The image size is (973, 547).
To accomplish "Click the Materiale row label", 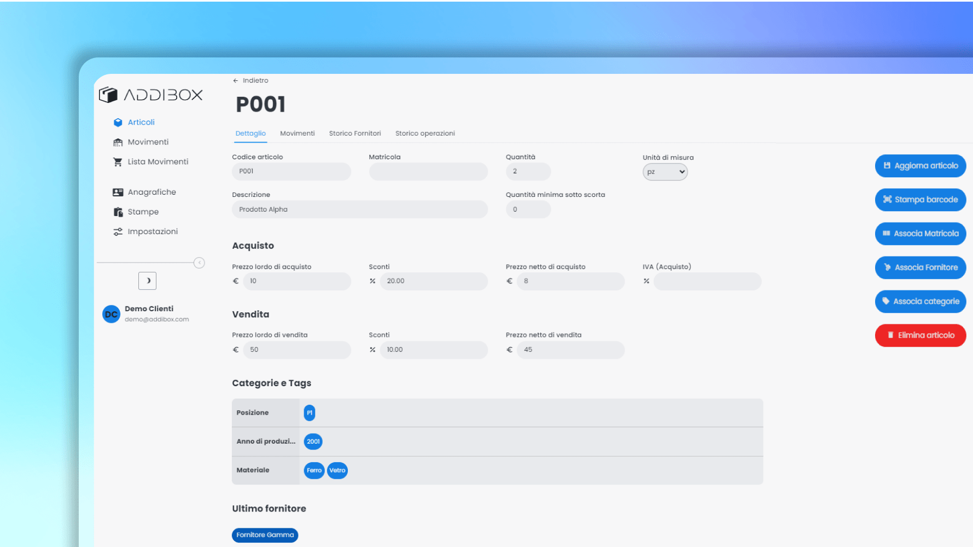I will 253,470.
